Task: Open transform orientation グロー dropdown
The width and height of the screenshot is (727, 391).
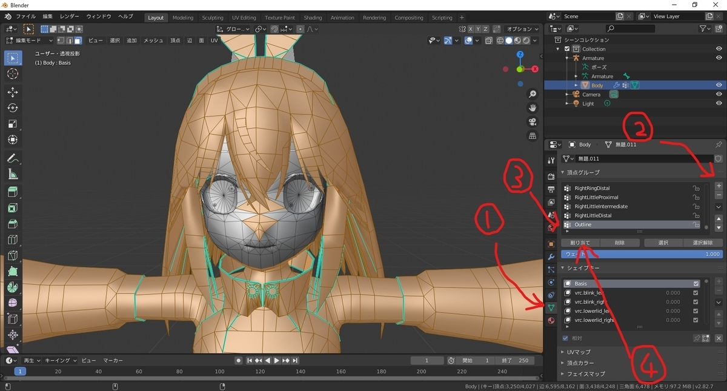Action: 233,28
